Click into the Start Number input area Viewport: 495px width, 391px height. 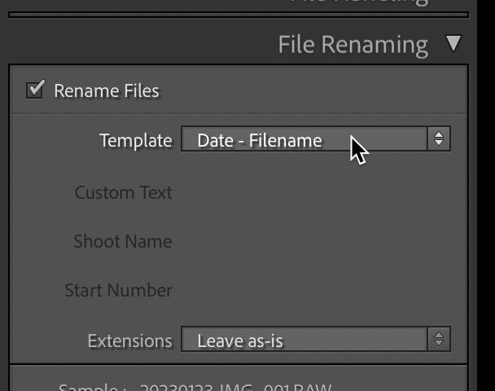point(315,290)
